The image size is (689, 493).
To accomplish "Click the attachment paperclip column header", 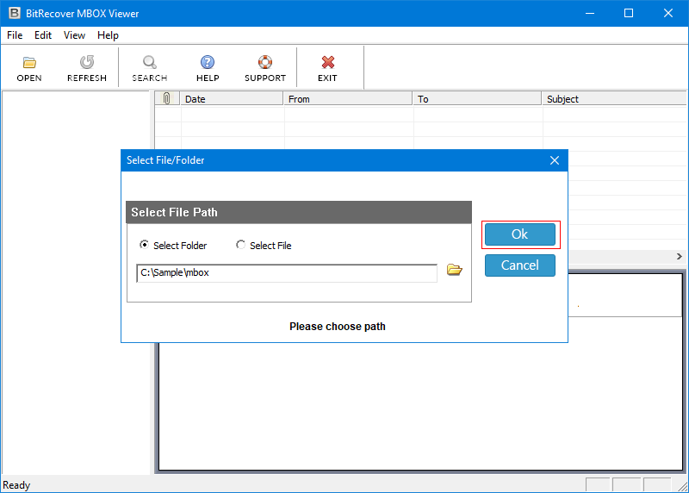I will 167,98.
